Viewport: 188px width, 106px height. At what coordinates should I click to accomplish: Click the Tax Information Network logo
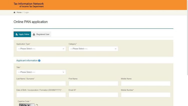29,5
